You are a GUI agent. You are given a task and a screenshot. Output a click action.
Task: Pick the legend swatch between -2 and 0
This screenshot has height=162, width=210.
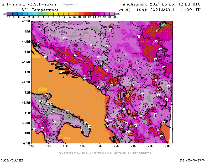pyautogui.click(x=30, y=14)
